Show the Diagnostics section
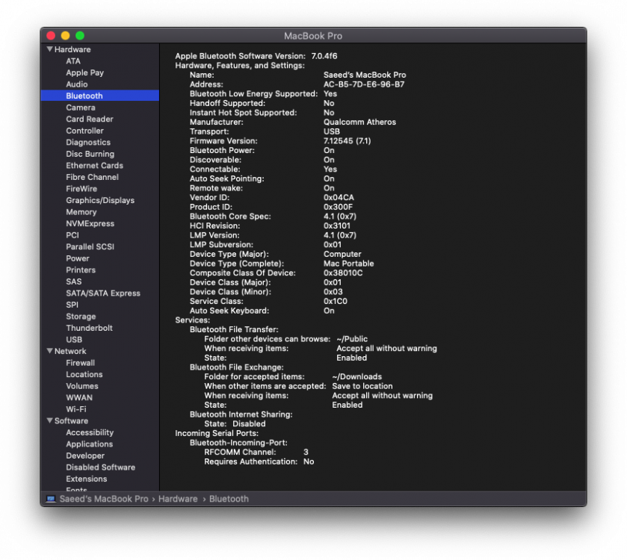Screen dimensions: 627x560 pos(88,142)
